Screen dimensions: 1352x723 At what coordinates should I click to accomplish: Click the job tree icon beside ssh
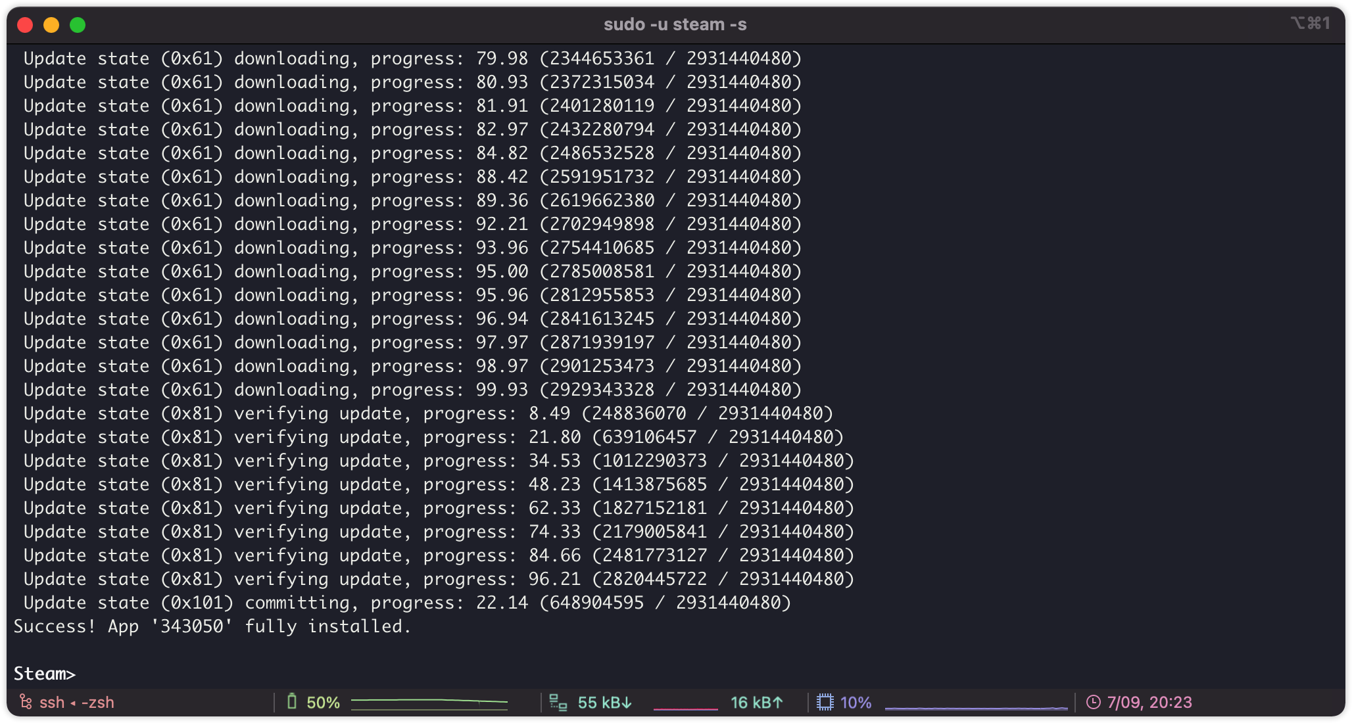(26, 702)
